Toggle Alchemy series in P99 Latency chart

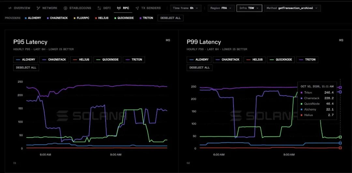(x=199, y=60)
